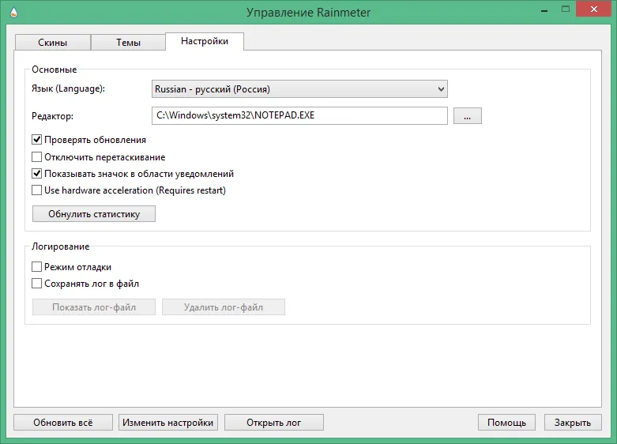Screen dimensions: 617x444
Task: Click the Обнулить статистику button
Action: click(x=94, y=214)
